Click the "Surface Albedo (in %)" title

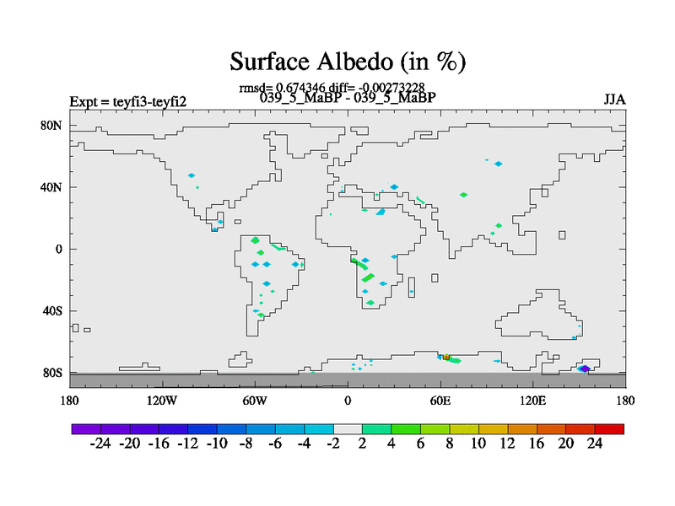click(x=348, y=62)
